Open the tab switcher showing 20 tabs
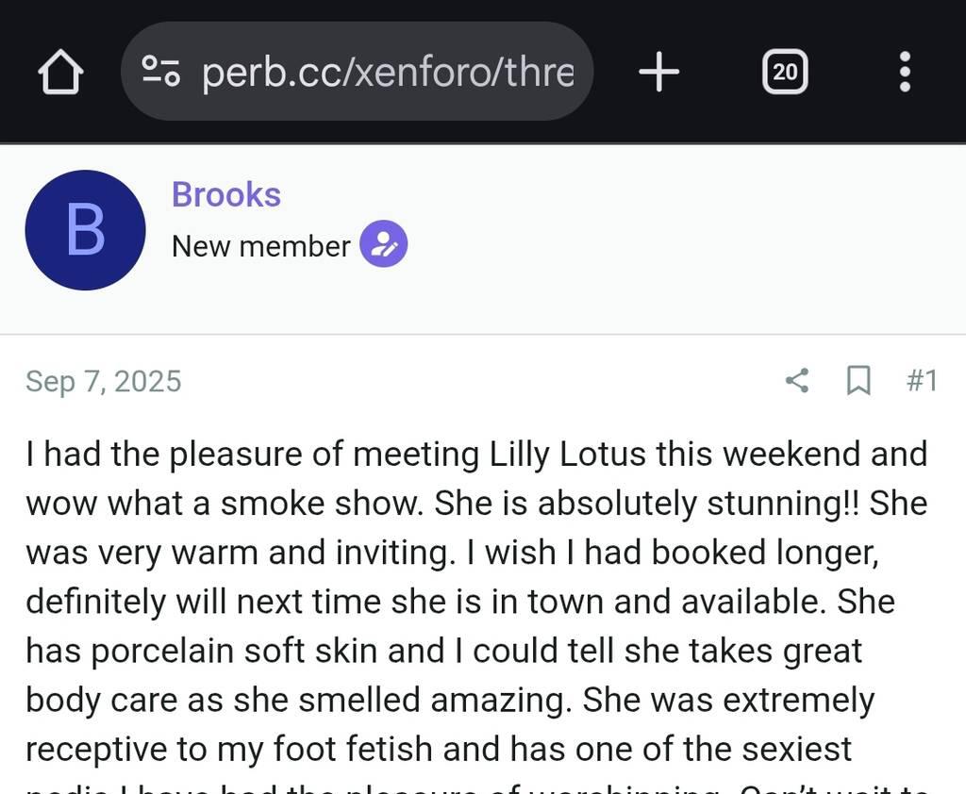The width and height of the screenshot is (966, 794). (x=784, y=72)
